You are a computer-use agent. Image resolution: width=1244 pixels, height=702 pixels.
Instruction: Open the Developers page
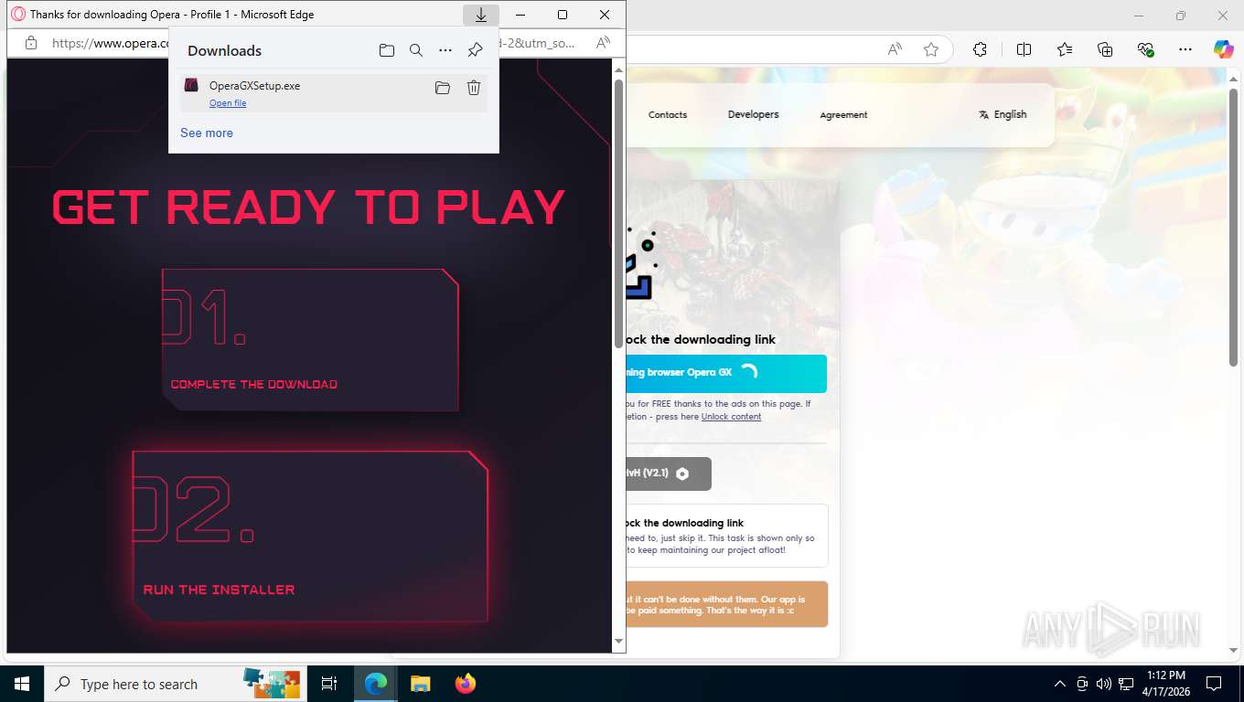(x=754, y=114)
